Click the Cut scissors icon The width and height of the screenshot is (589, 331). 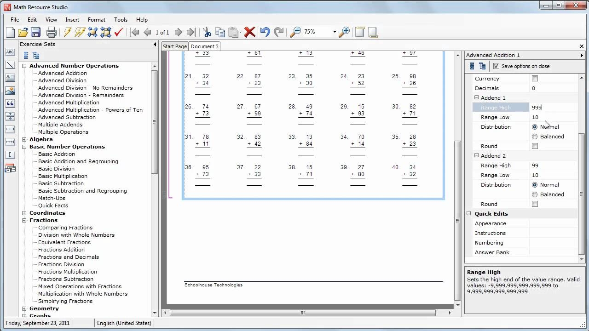(x=207, y=32)
